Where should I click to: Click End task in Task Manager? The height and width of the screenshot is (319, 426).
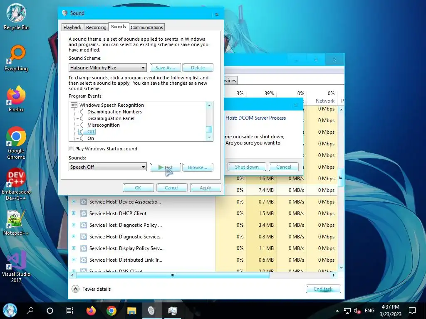(323, 289)
